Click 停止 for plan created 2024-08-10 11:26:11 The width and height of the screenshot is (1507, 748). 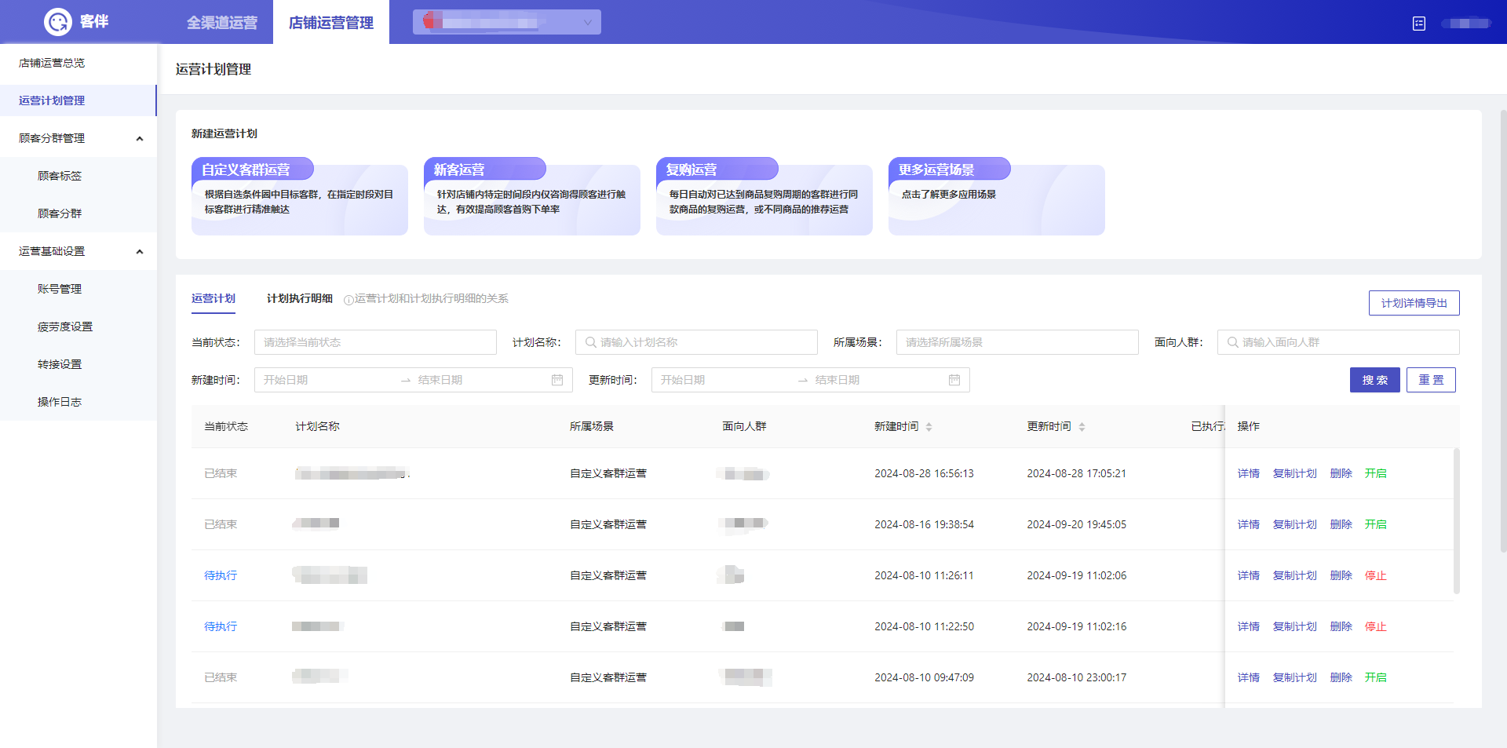(1375, 575)
